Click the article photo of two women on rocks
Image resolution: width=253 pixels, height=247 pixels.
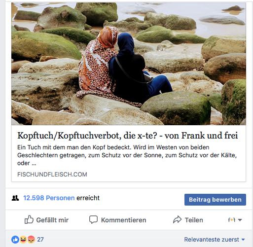point(129,64)
